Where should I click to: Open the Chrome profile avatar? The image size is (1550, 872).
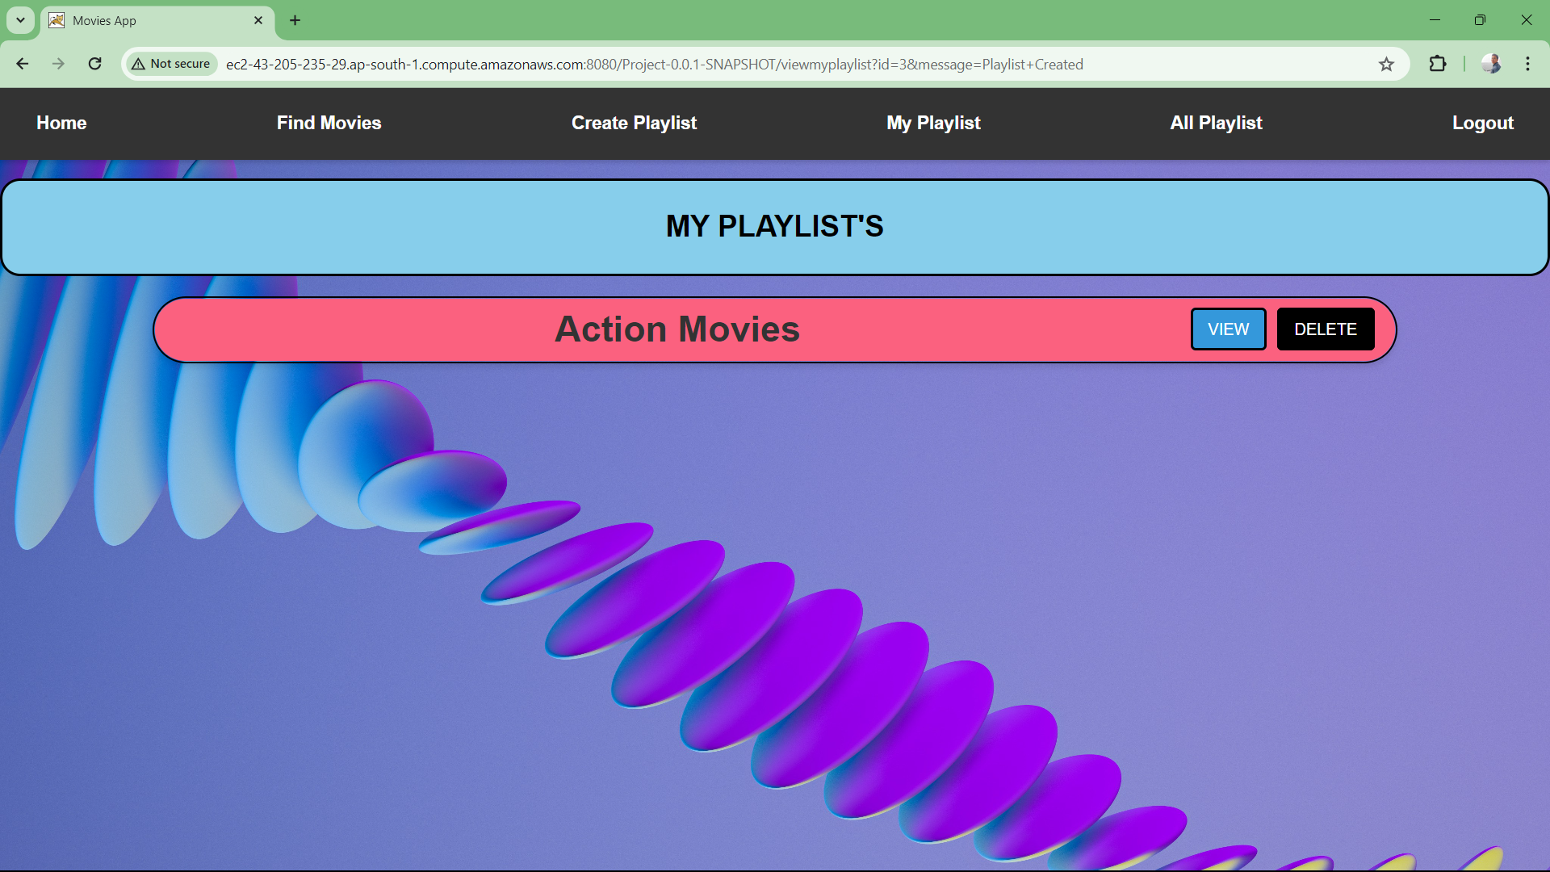pyautogui.click(x=1491, y=64)
